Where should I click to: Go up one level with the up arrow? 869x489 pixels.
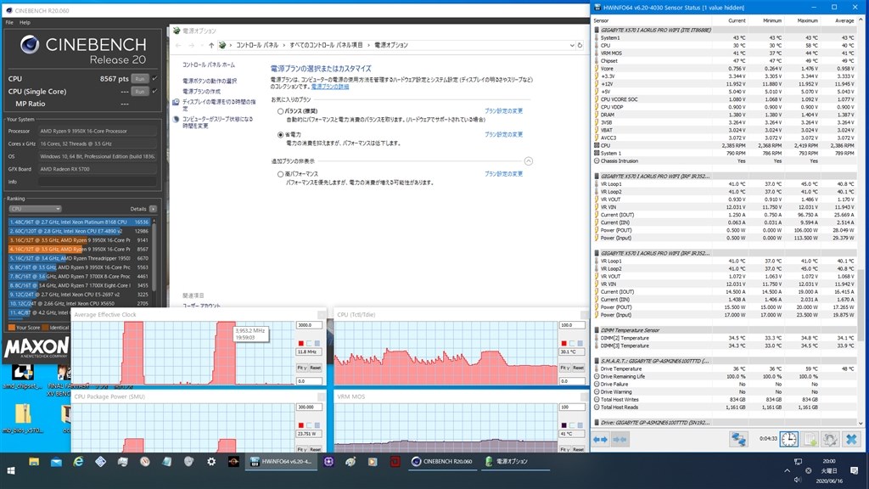point(211,46)
